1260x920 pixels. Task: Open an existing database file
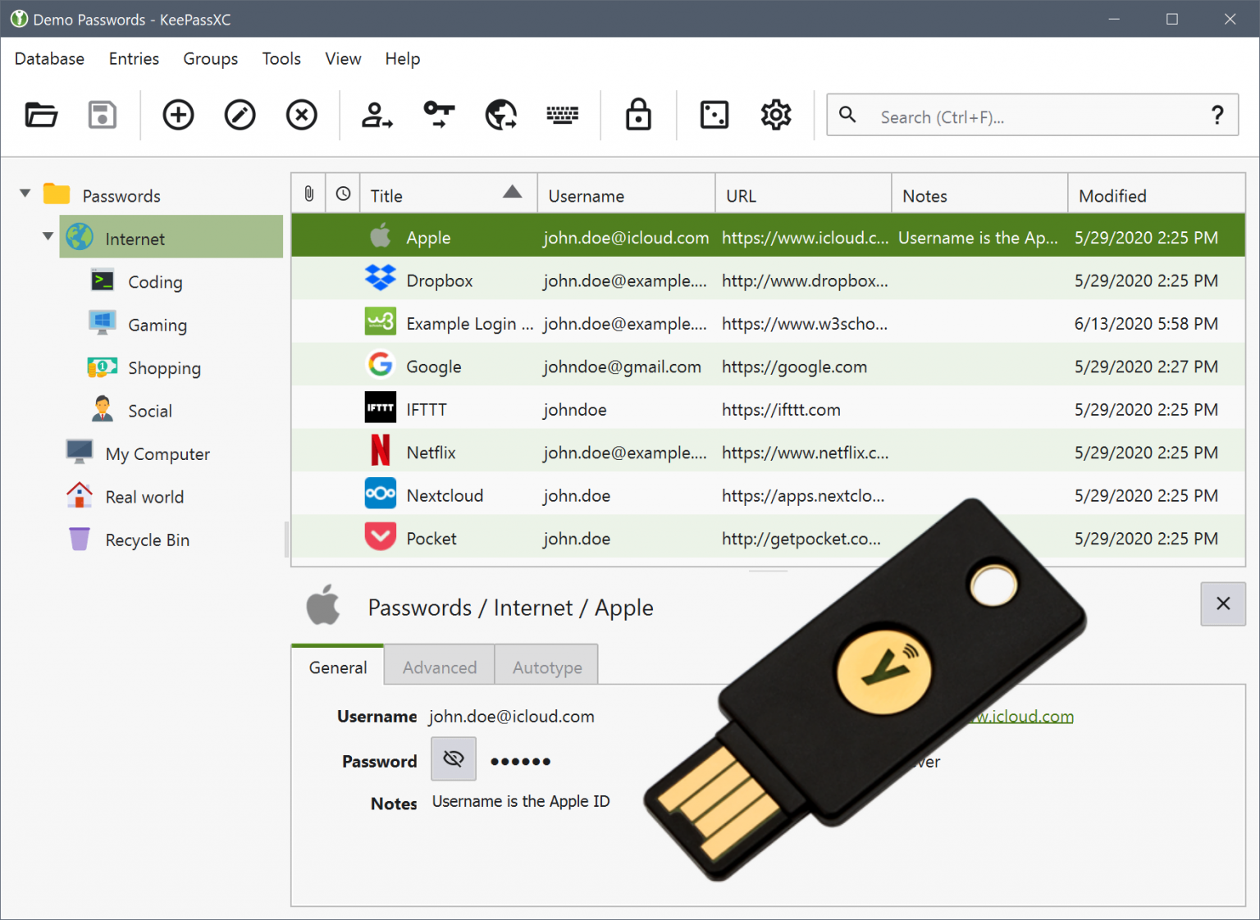coord(40,115)
